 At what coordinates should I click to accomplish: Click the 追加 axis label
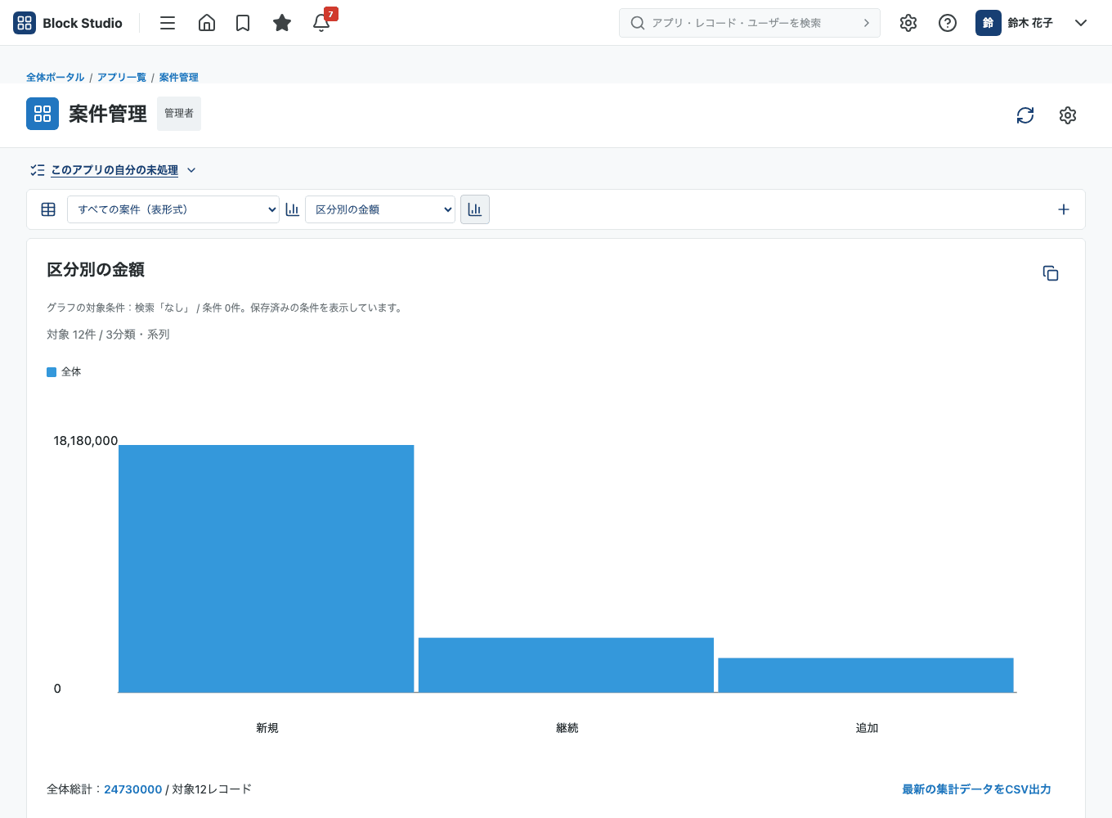(x=867, y=728)
